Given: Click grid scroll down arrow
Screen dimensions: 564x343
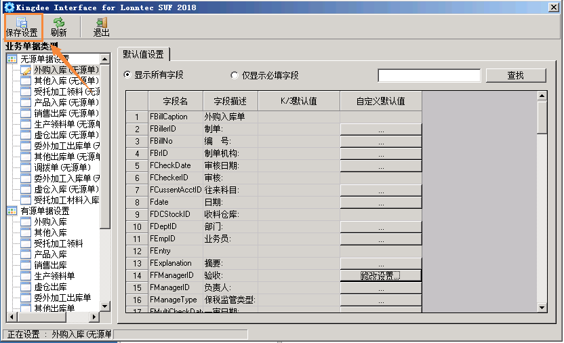Looking at the screenshot, I should (x=542, y=307).
